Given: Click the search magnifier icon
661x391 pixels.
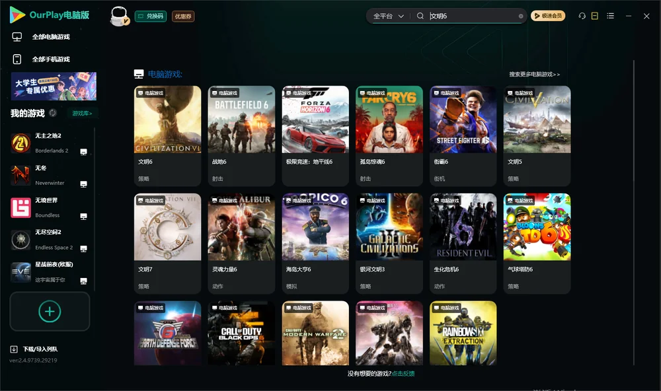Looking at the screenshot, I should point(420,16).
